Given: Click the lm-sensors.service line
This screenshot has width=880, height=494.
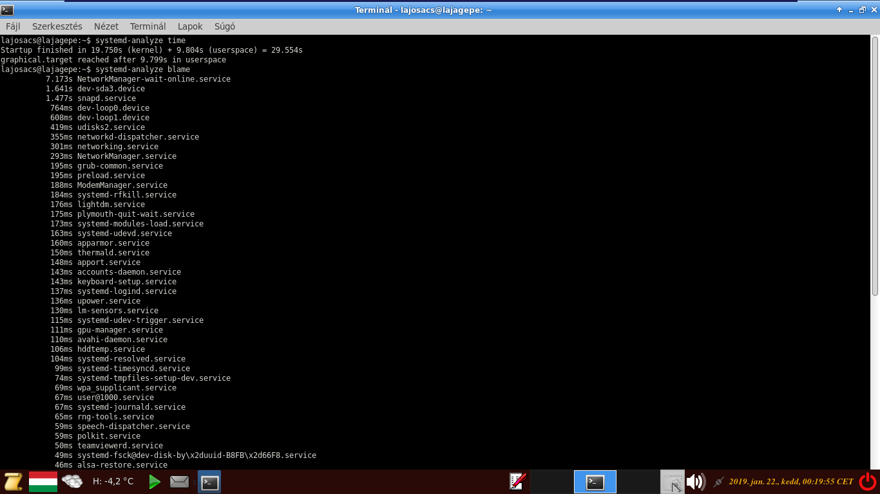Looking at the screenshot, I should (104, 311).
